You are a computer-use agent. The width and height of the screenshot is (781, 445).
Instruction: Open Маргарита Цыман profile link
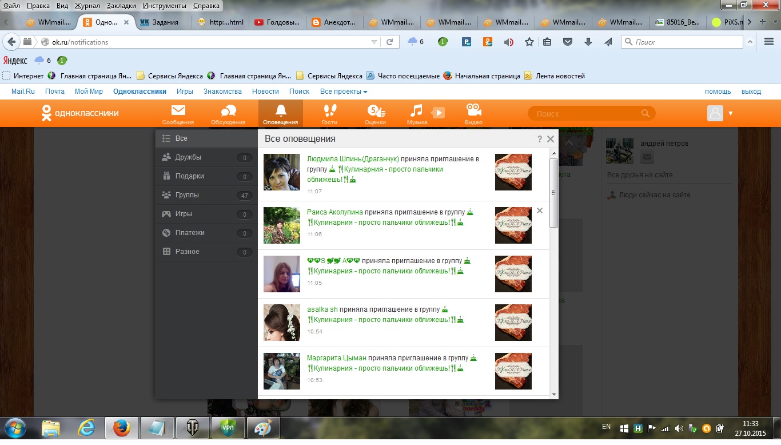click(337, 358)
